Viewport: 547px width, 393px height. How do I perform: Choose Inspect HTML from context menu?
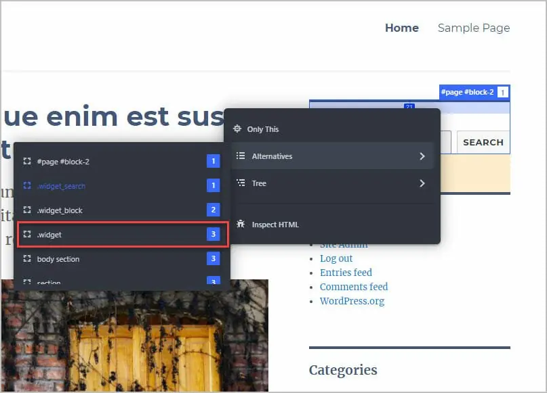tap(275, 225)
